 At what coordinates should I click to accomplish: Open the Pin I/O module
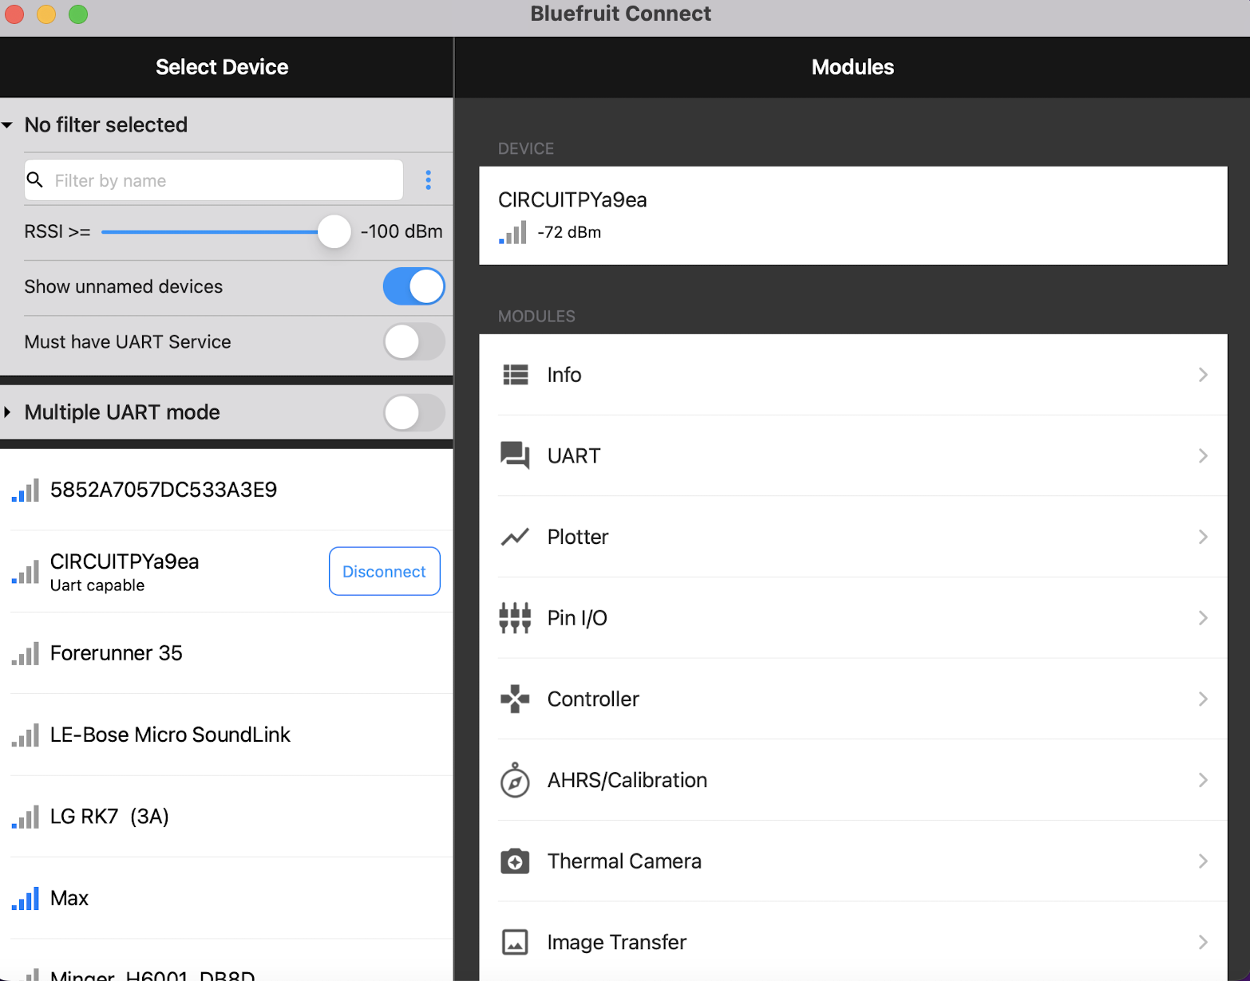[853, 618]
